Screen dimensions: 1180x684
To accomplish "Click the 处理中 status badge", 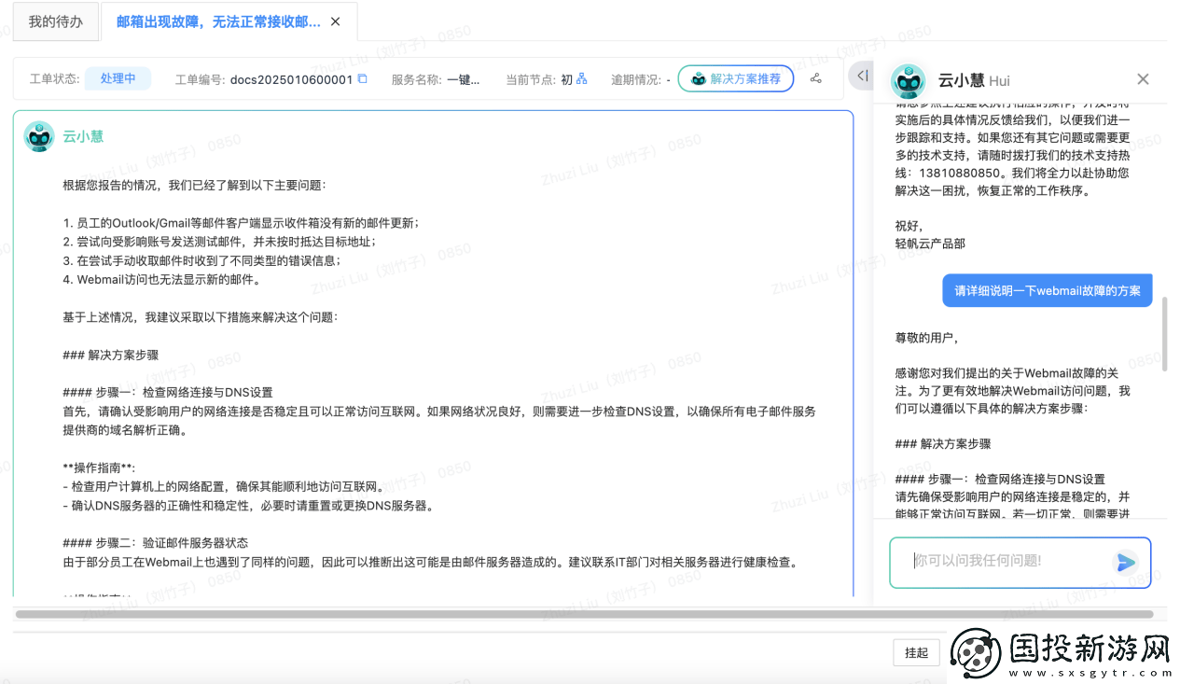I will click(x=118, y=78).
